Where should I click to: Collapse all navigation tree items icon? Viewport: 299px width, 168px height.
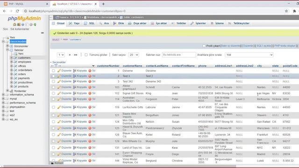pyautogui.click(x=43, y=33)
